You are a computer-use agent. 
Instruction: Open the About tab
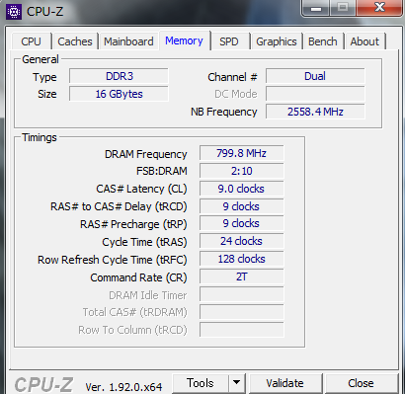(x=364, y=41)
